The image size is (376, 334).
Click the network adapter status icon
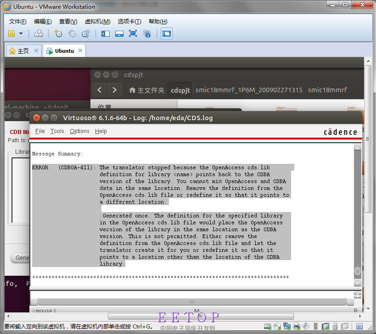tap(287, 326)
